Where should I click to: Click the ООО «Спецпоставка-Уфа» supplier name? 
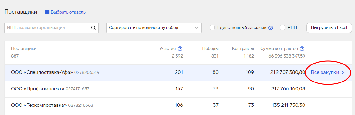coord(42,72)
